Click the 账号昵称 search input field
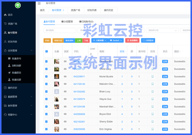The image size is (192, 135). 59,30
